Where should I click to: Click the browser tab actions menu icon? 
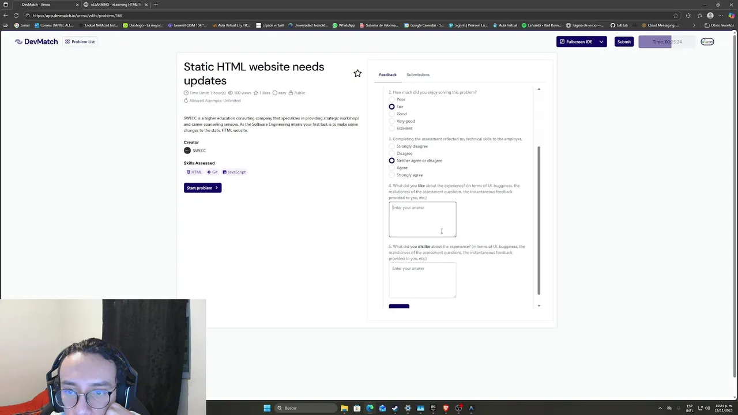point(6,5)
